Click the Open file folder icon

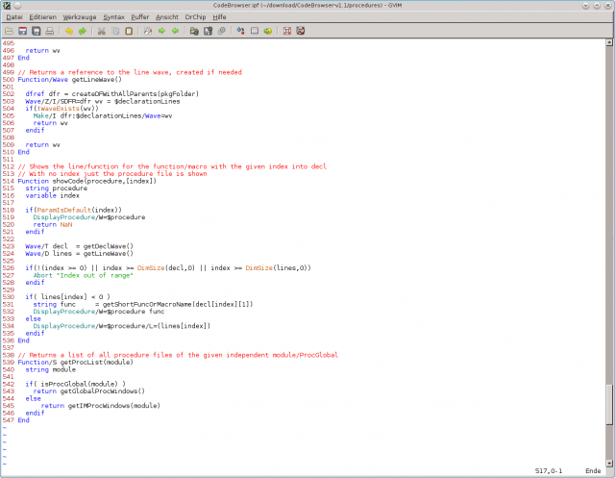[x=9, y=31]
